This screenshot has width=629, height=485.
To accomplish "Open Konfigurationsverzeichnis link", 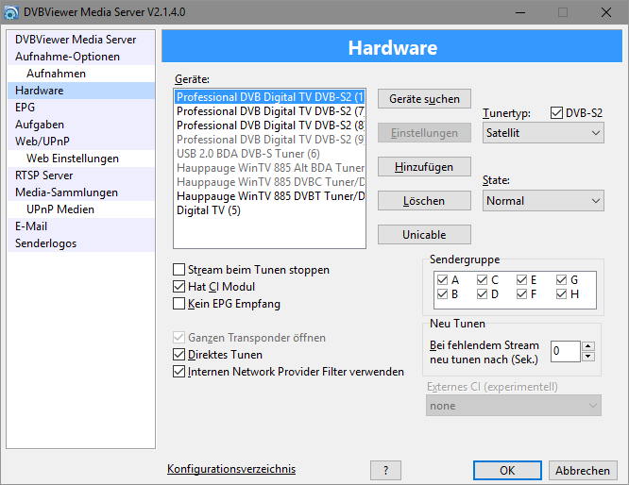I will (x=231, y=469).
